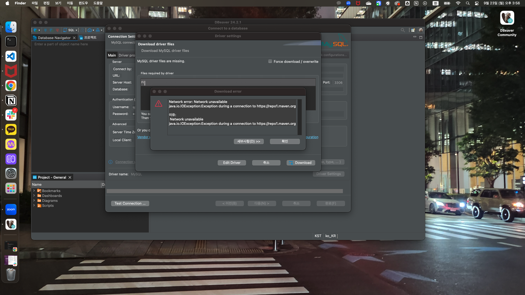
Task: Click the connection progress bar
Action: pos(225,191)
